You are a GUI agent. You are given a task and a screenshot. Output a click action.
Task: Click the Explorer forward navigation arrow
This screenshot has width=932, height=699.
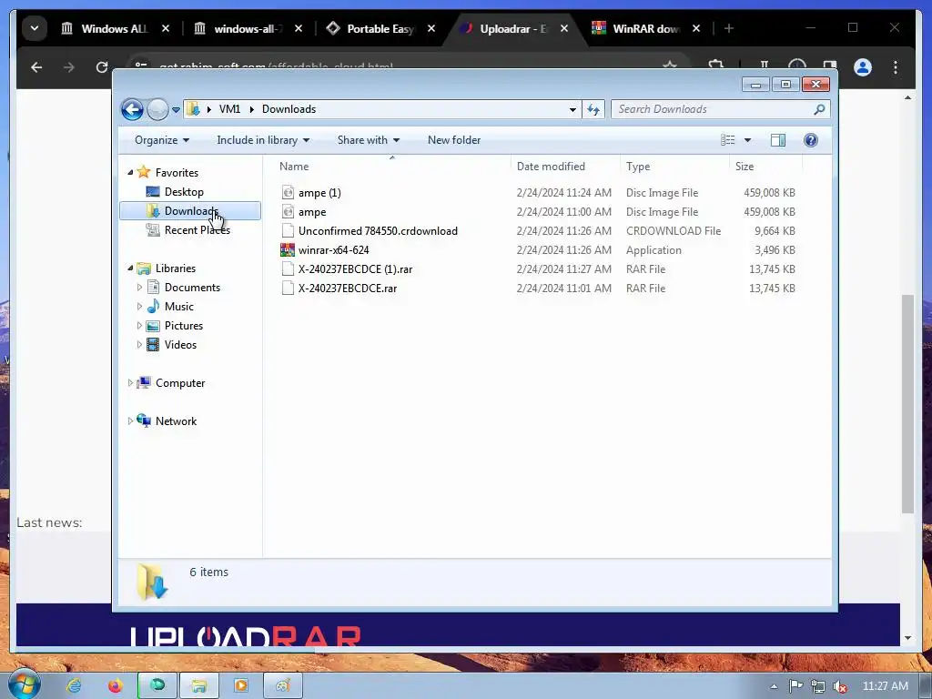point(157,109)
